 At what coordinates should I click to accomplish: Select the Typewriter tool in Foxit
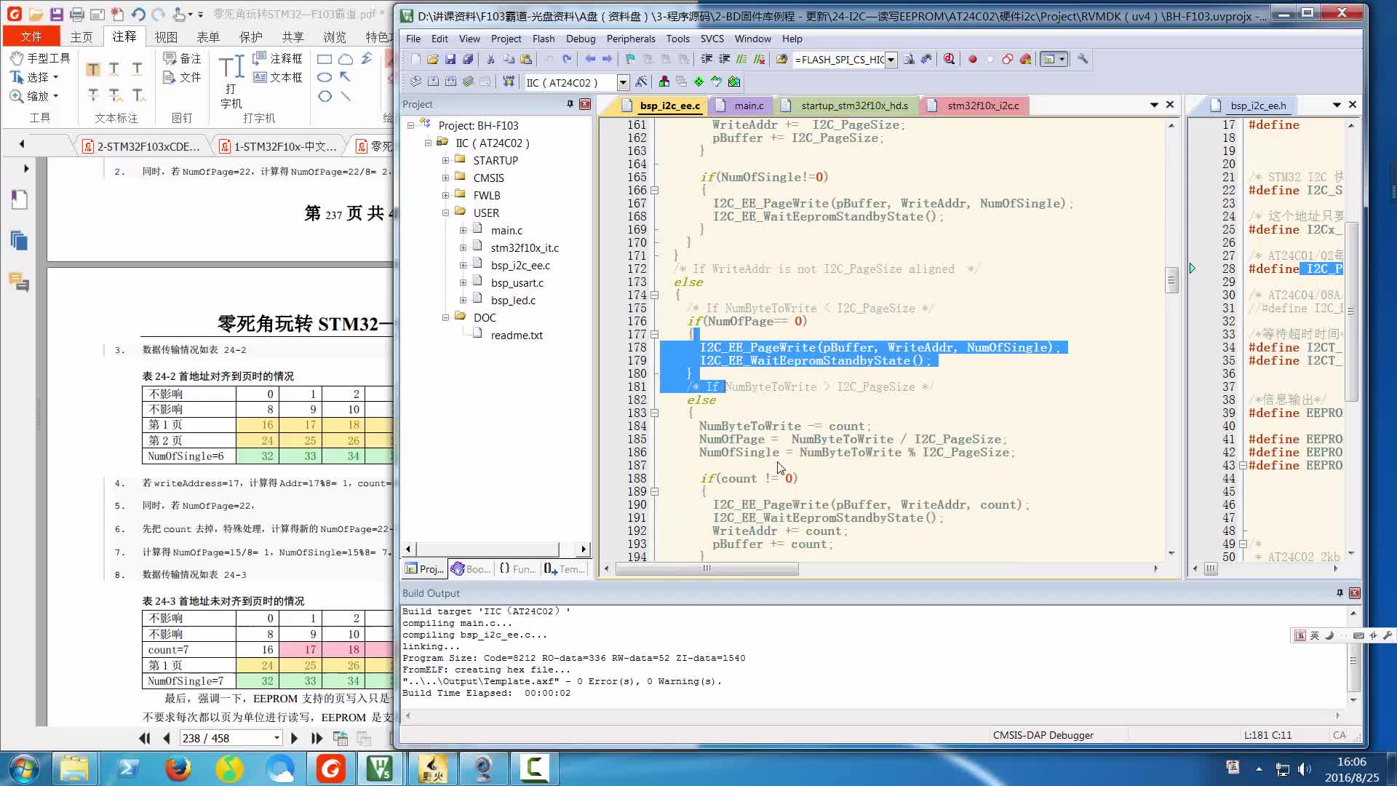(x=231, y=82)
